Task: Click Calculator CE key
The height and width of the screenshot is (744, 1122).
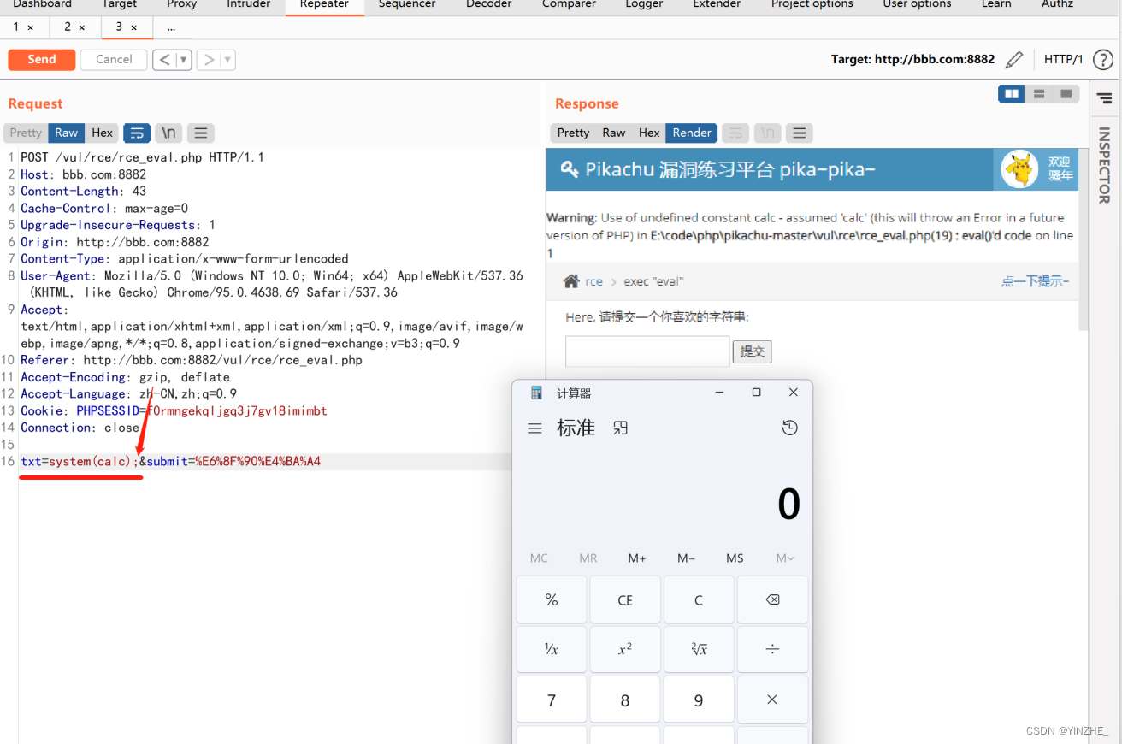Action: [625, 600]
